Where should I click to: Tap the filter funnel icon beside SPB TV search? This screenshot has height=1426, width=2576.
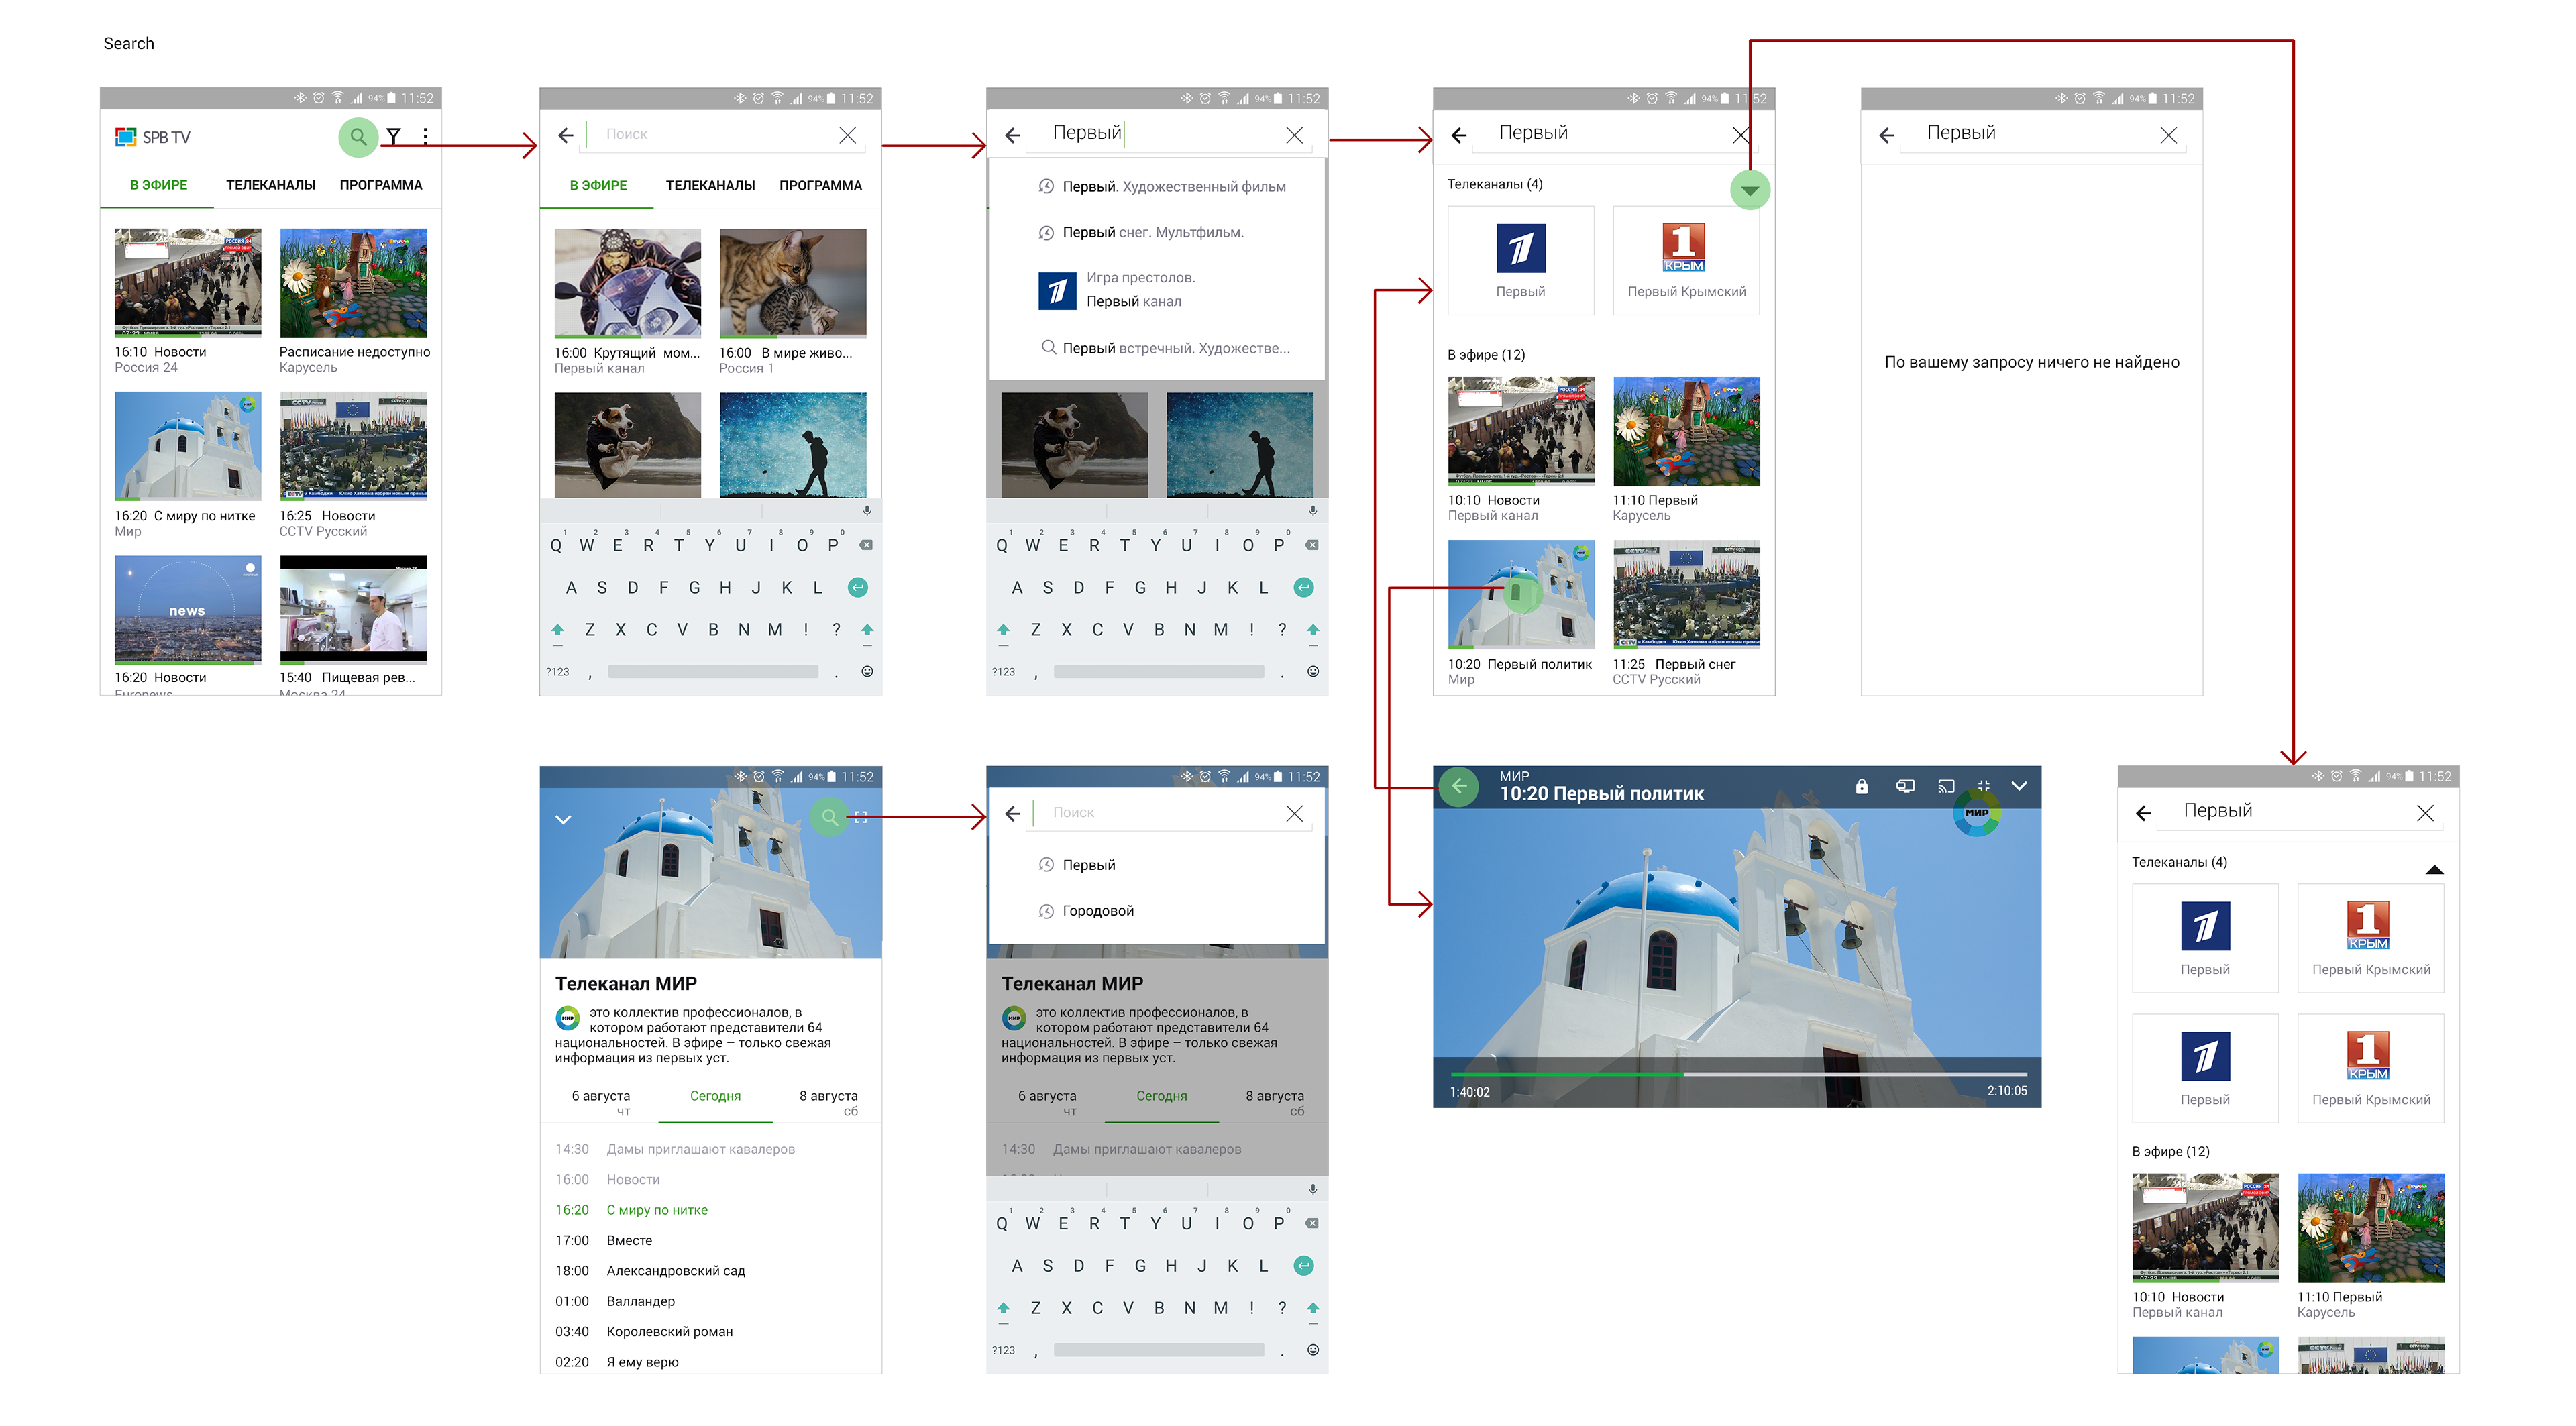tap(394, 136)
